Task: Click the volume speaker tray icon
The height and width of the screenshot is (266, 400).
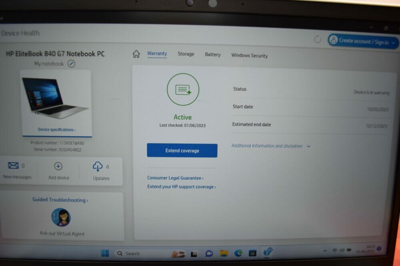Action: click(x=342, y=250)
